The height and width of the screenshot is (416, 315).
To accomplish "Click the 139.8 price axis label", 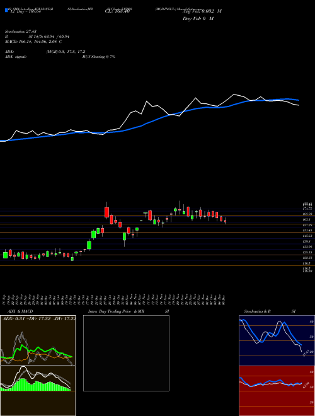I will (307, 241).
